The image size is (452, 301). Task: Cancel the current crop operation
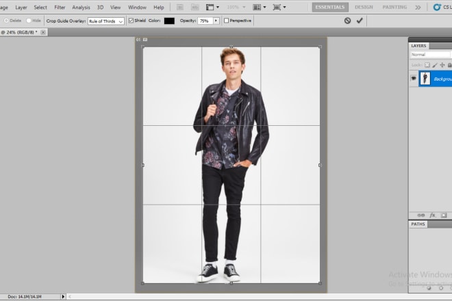[x=347, y=21]
